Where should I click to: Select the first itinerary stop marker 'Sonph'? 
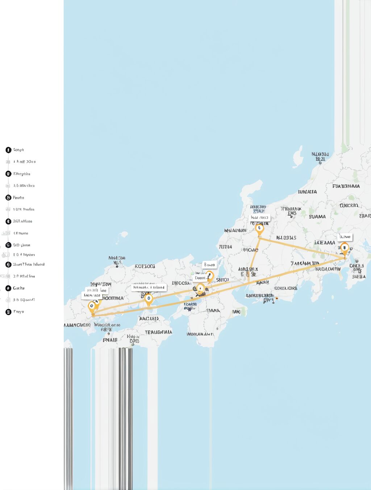pos(8,150)
